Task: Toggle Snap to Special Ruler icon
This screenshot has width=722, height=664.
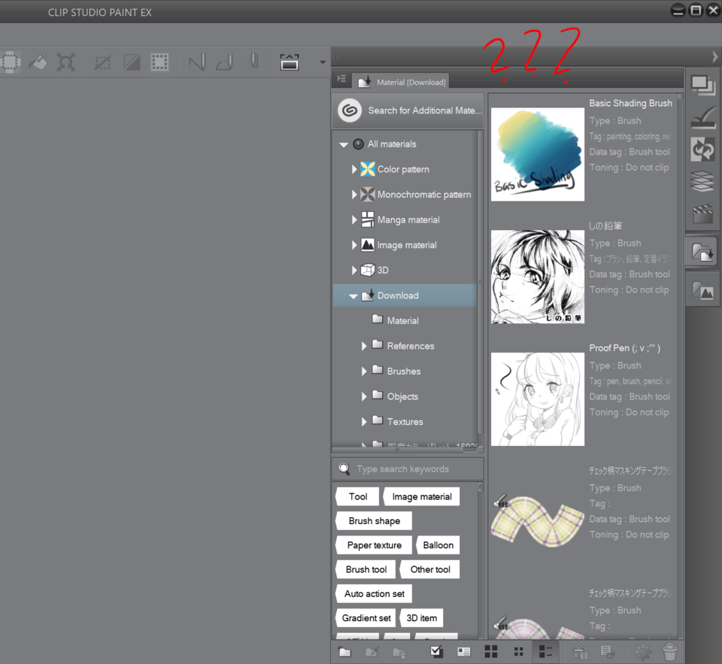Action: (x=225, y=62)
